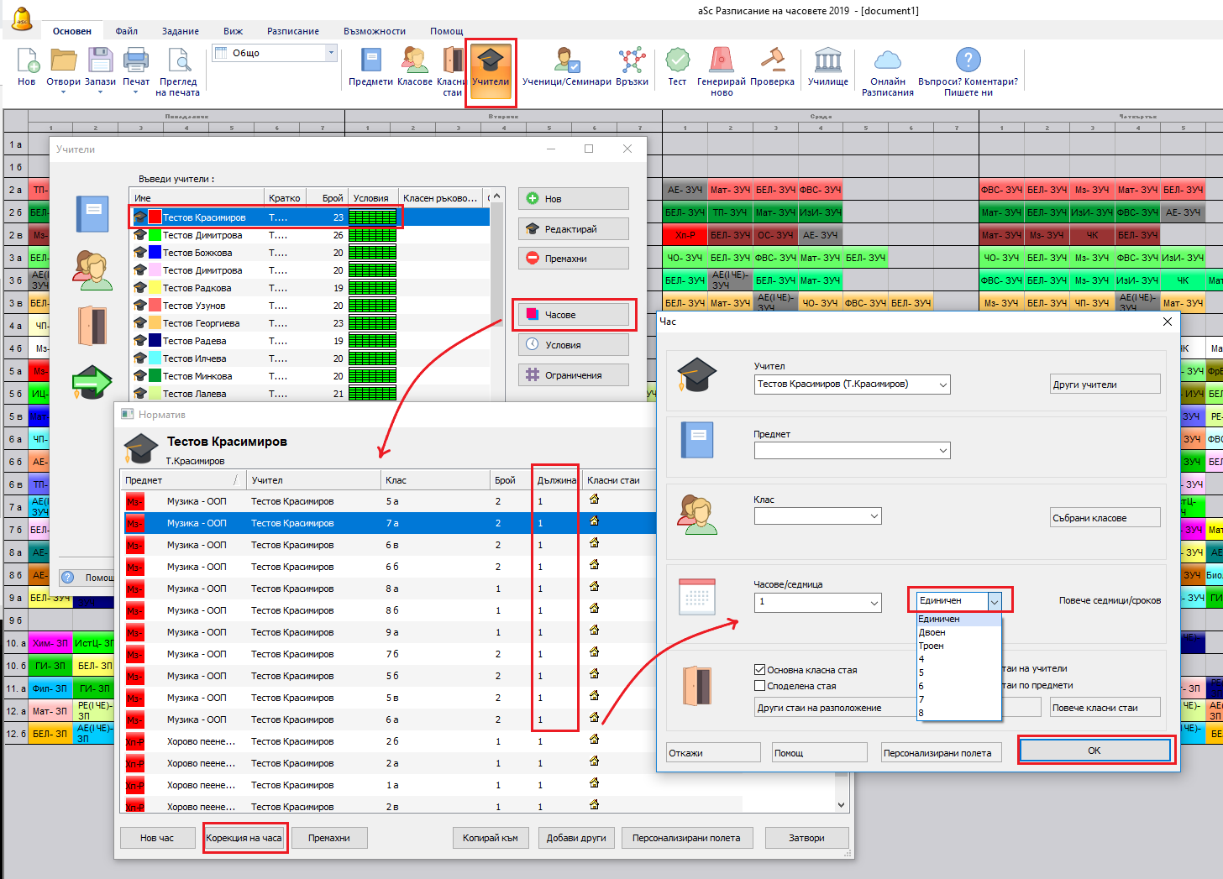The width and height of the screenshot is (1223, 879).
Task: Click the blue color swatch of Тестов Божкова
Action: [x=155, y=253]
